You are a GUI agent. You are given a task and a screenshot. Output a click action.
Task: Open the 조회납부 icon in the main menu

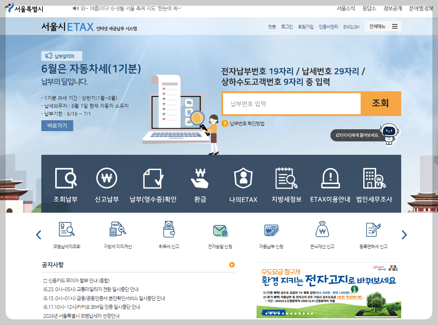pos(66,178)
